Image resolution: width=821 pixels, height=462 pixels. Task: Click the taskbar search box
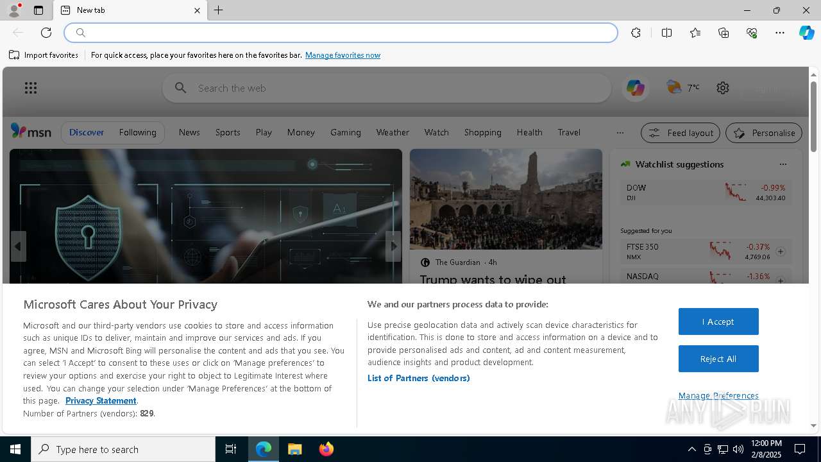coord(123,449)
